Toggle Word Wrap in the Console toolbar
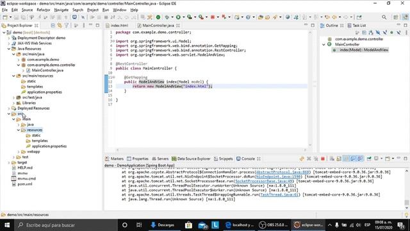 [346, 158]
